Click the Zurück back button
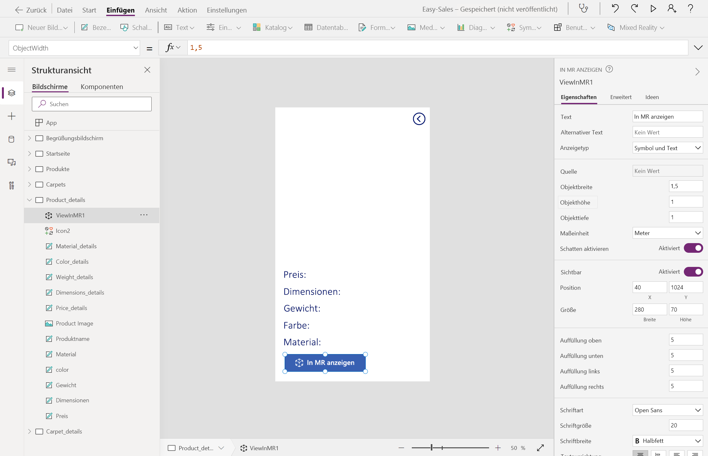 (x=31, y=10)
